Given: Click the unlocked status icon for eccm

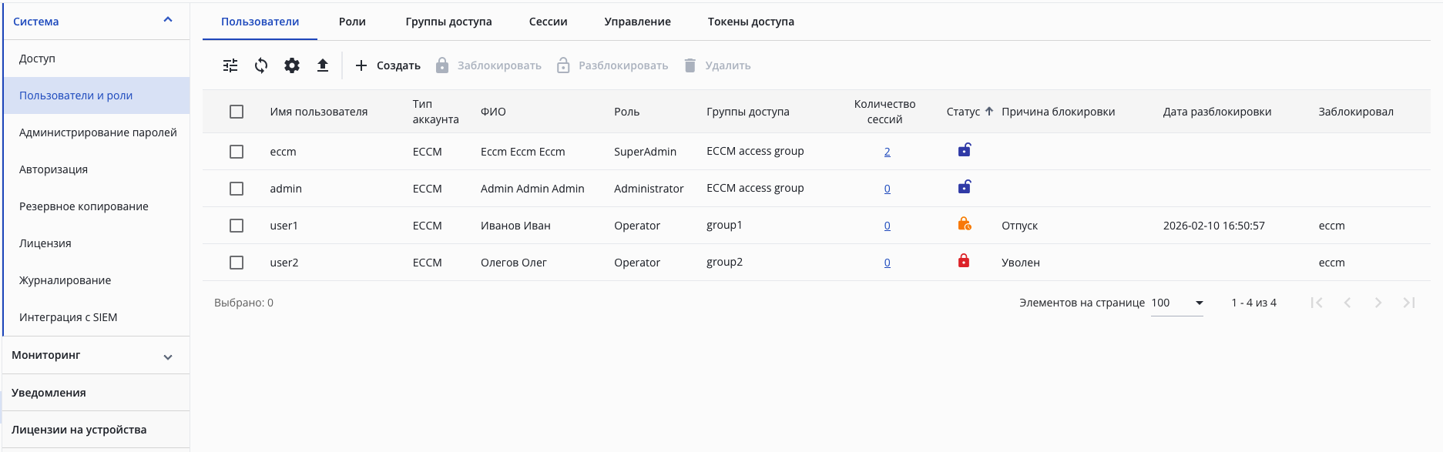Looking at the screenshot, I should (964, 150).
